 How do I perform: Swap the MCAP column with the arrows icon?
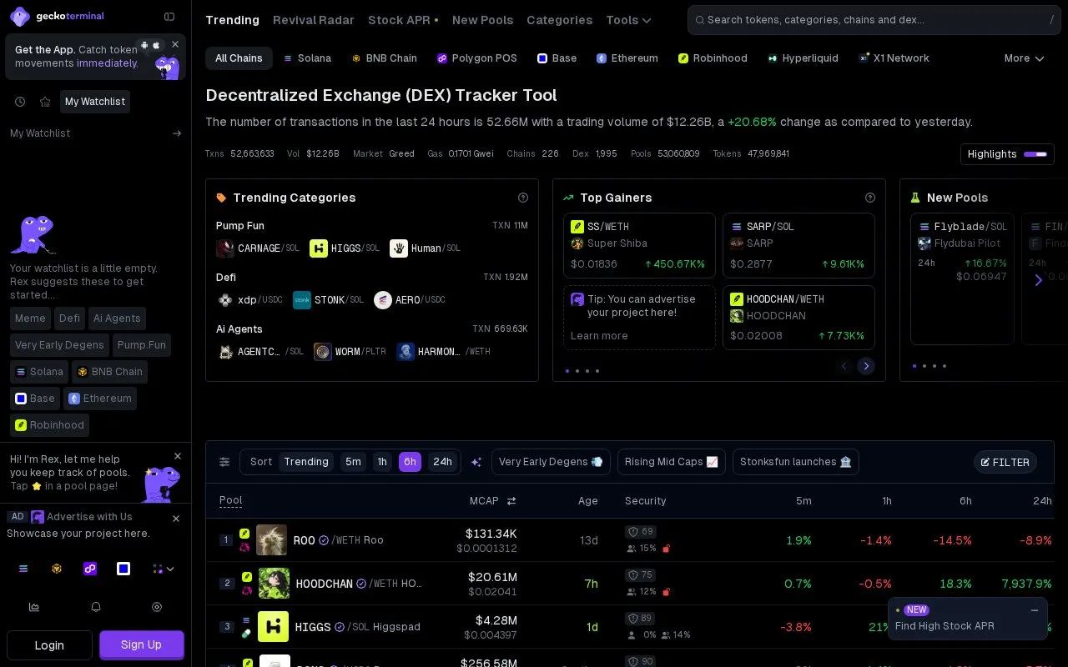point(511,501)
